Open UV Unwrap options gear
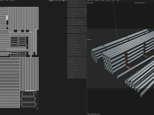This screenshot has height=115, width=154. pyautogui.click(x=85, y=11)
